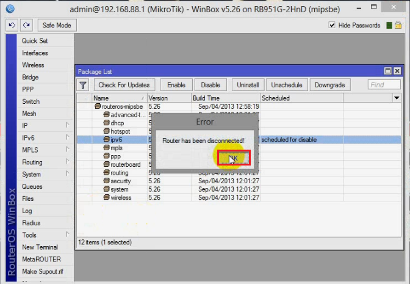Click the Uninstall button
The image size is (410, 284).
tap(248, 85)
